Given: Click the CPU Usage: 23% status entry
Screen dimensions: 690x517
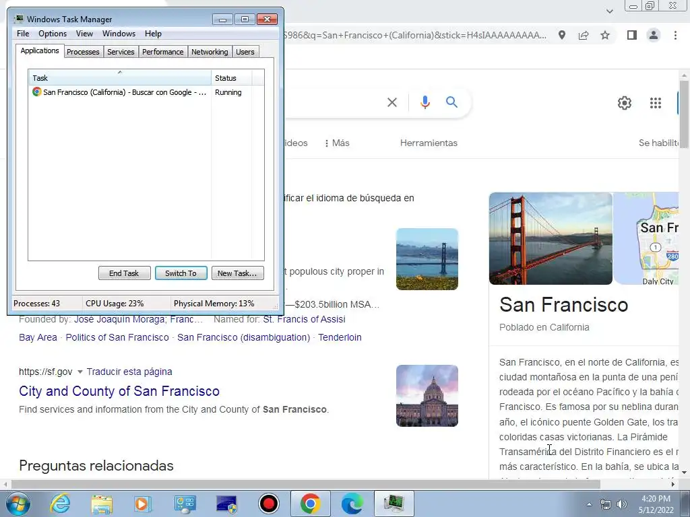Looking at the screenshot, I should (115, 304).
